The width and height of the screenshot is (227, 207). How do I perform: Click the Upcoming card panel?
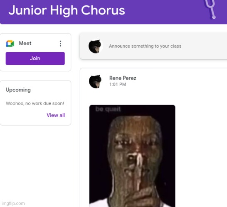[35, 103]
